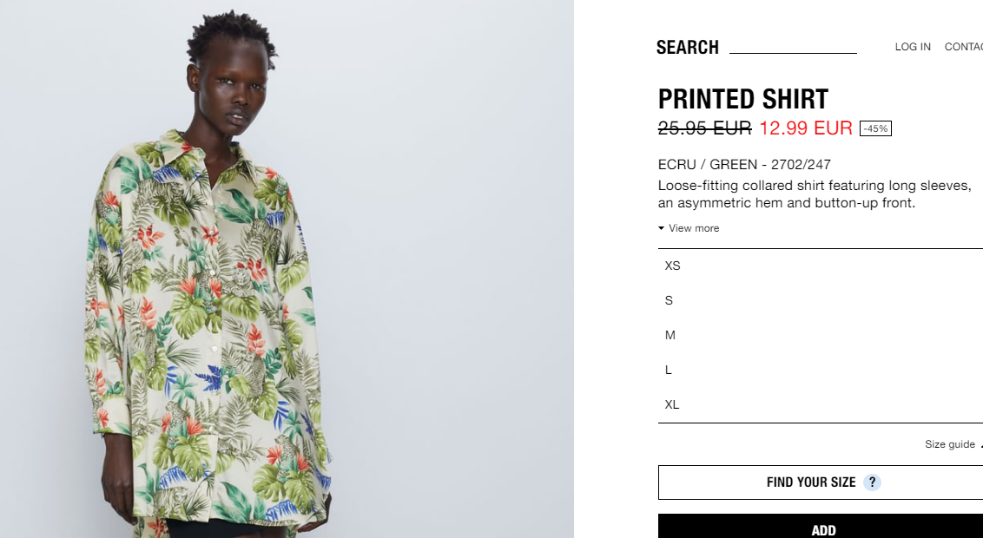Click the ECRU / GREEN colour reference text
Viewport: 983px width, 538px height.
(744, 165)
